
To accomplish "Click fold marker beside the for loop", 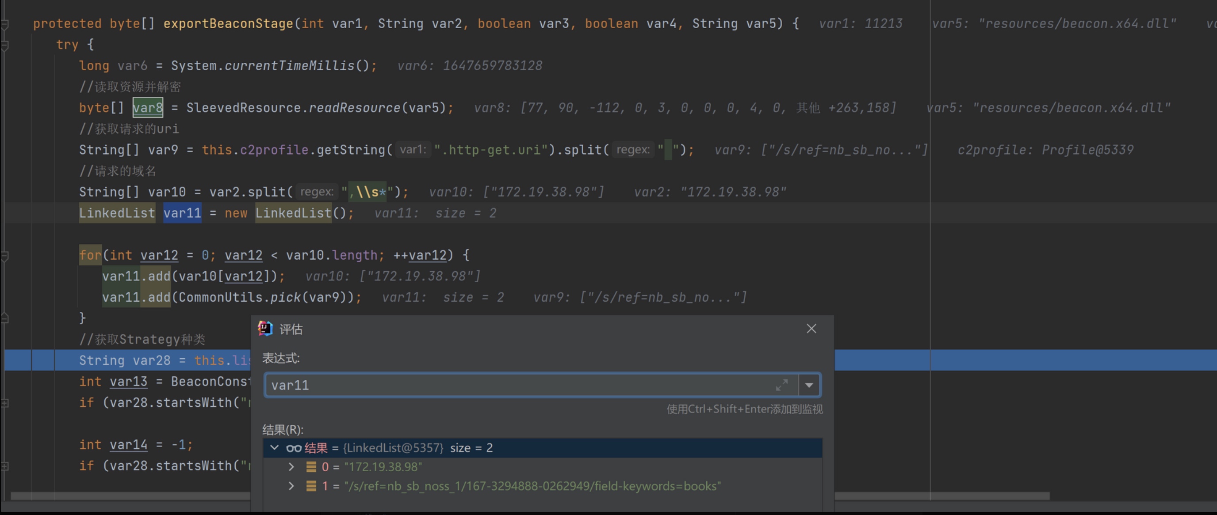I will coord(5,255).
